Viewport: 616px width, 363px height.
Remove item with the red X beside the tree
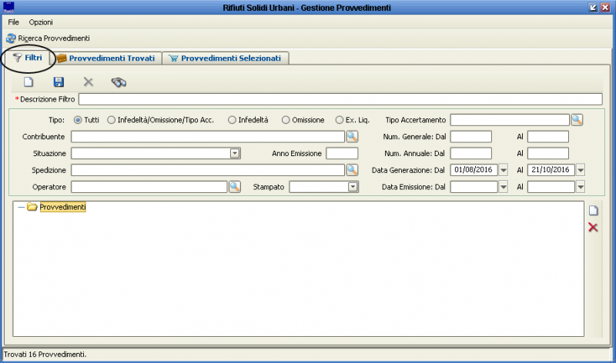(593, 227)
